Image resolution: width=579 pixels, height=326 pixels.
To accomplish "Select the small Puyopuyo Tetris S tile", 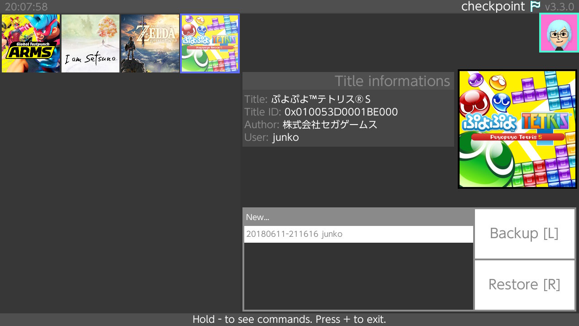I will point(210,43).
